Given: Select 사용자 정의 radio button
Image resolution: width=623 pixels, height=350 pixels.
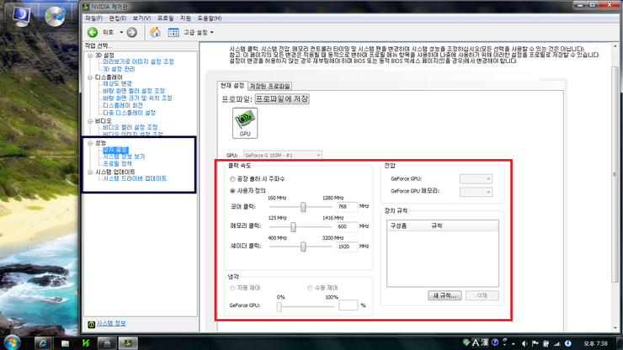Looking at the screenshot, I should (232, 191).
